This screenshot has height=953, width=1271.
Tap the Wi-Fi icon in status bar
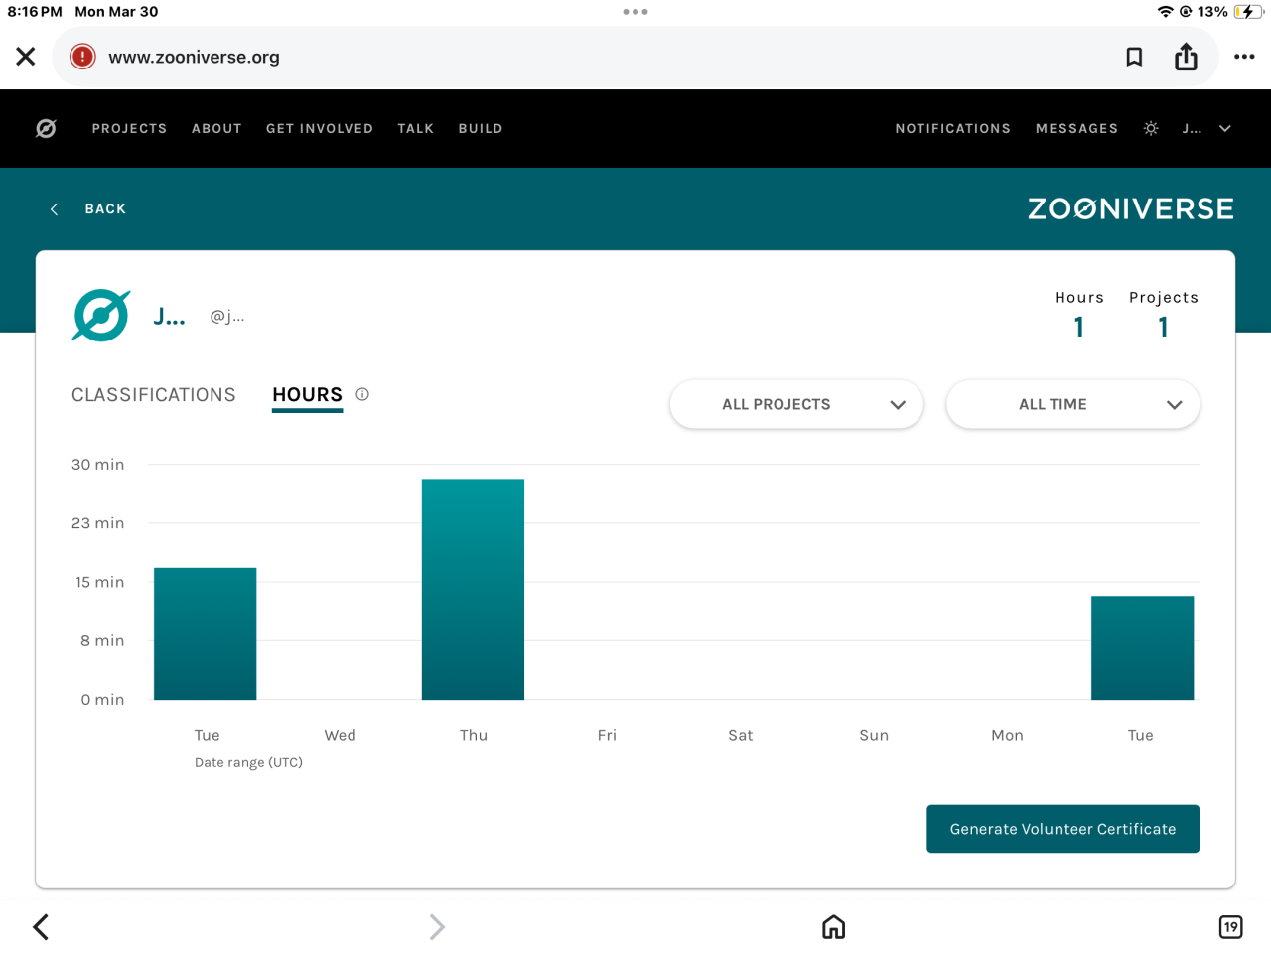click(1166, 12)
